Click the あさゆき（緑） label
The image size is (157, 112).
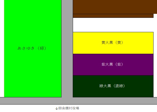pos(32,48)
